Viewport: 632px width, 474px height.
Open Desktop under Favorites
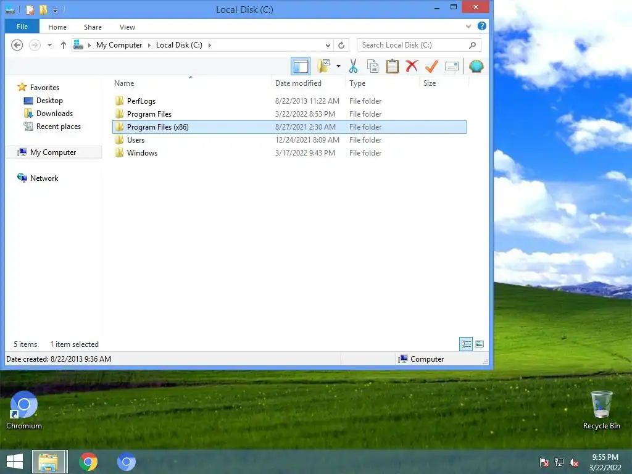49,101
